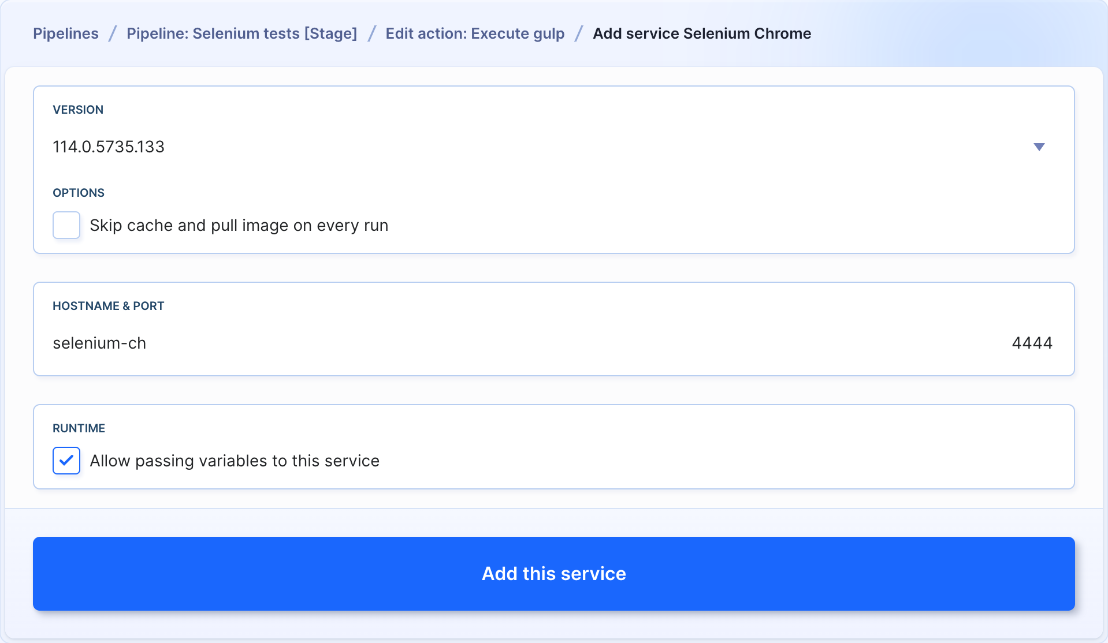Viewport: 1108px width, 643px height.
Task: Click the RUNTIME section label
Action: 79,428
